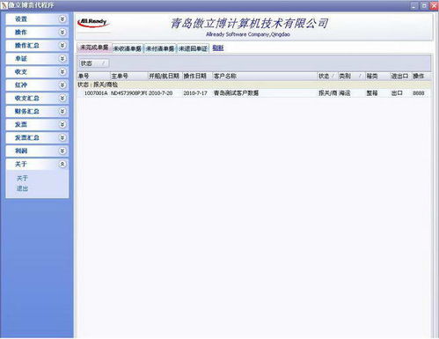Expand the 利润 sidebar group

click(62, 151)
